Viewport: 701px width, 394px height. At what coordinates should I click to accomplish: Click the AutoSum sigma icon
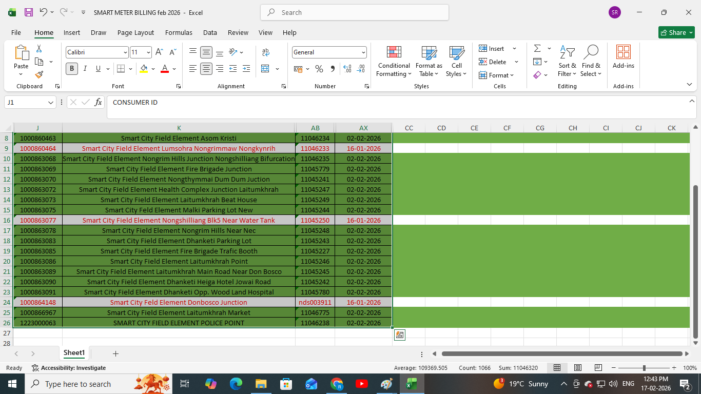pyautogui.click(x=537, y=49)
